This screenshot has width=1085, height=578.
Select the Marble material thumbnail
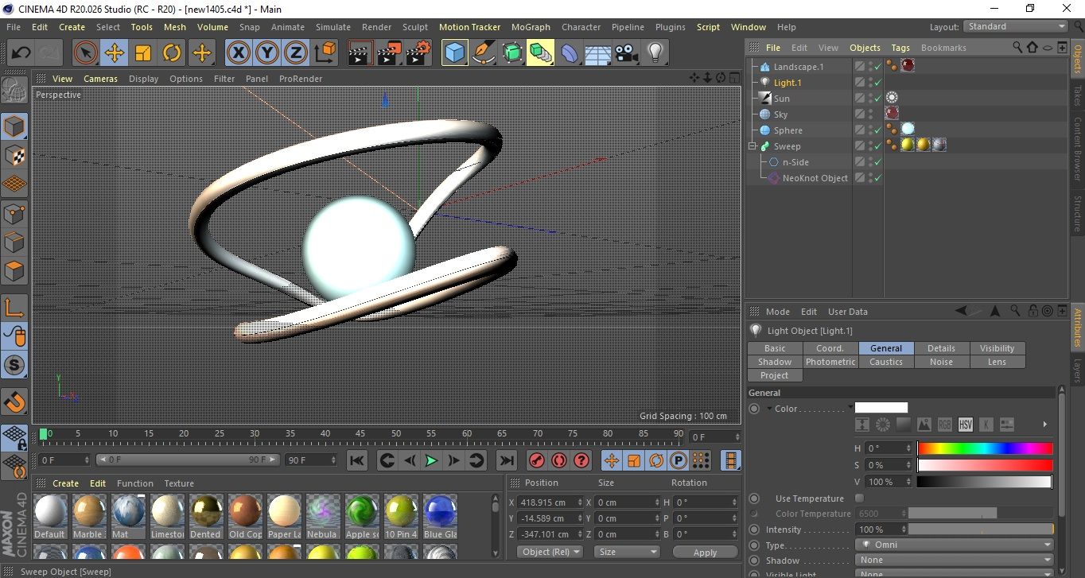tap(89, 511)
